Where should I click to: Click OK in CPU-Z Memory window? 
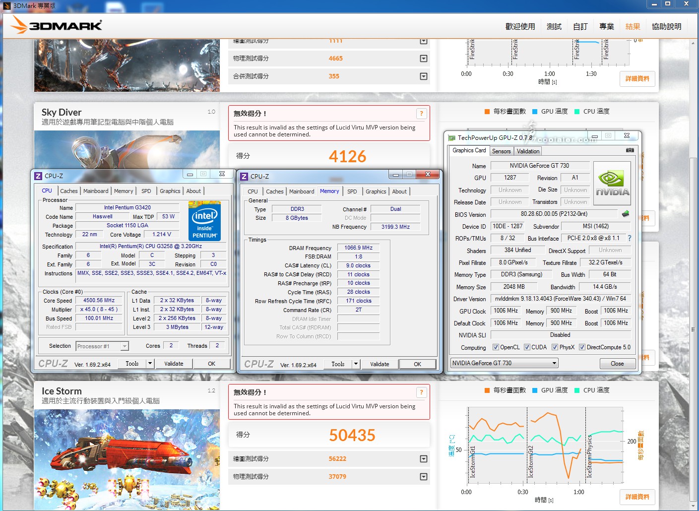418,364
